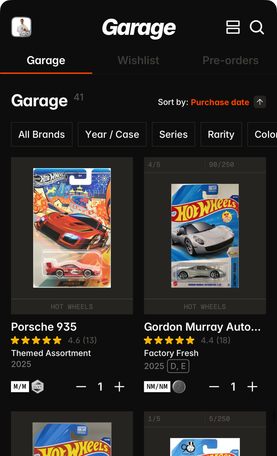Decrease Porsche 935 quantity with minus
The image size is (277, 456).
point(81,387)
